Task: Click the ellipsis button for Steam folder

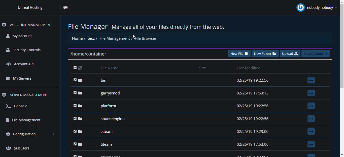Action: [x=311, y=144]
